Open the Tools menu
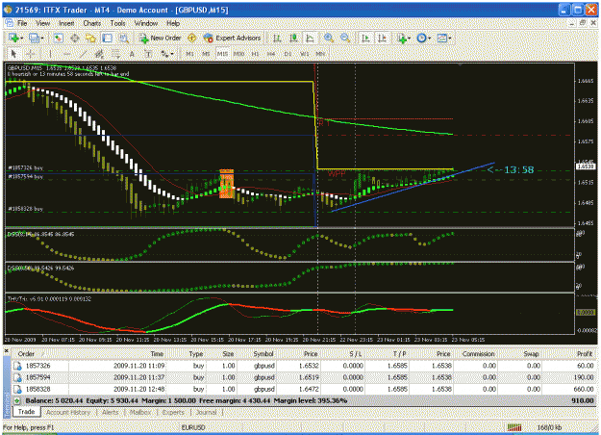 coord(117,23)
